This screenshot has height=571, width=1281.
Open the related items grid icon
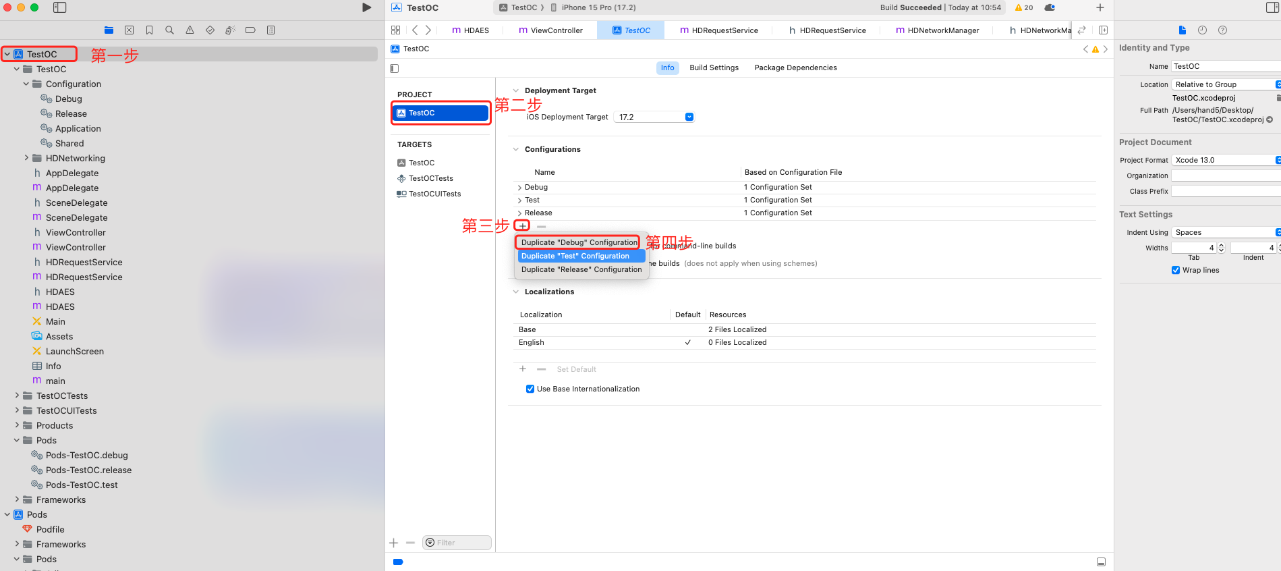(x=395, y=30)
